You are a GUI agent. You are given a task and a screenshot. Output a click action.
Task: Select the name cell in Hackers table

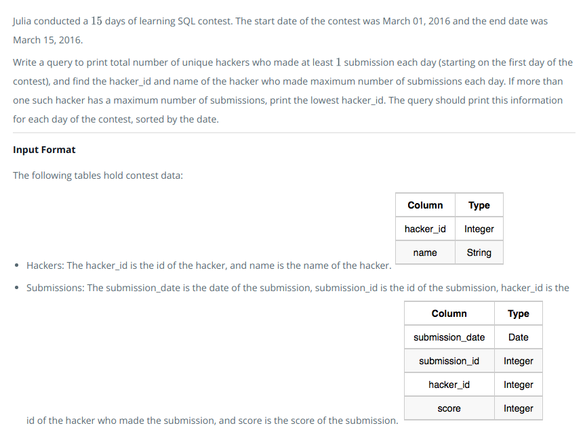coord(425,253)
